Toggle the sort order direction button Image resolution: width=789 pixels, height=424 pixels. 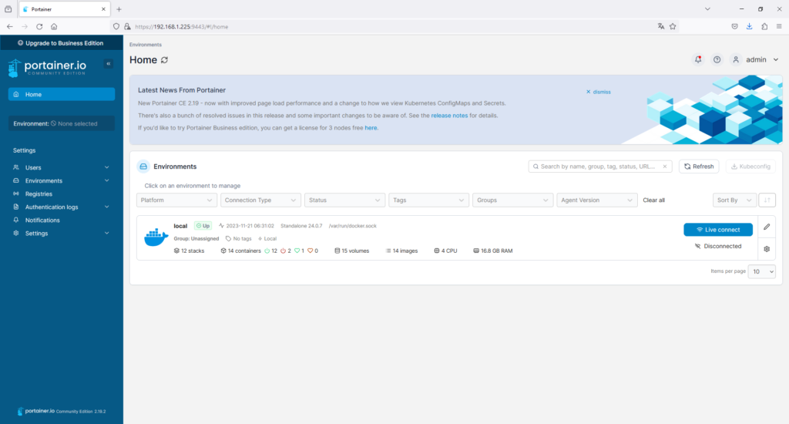point(767,200)
